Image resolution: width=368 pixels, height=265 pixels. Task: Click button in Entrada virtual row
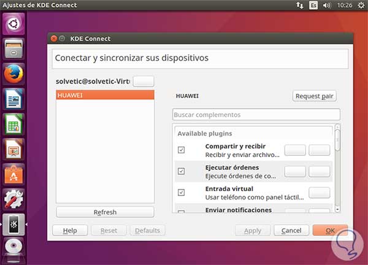[319, 193]
